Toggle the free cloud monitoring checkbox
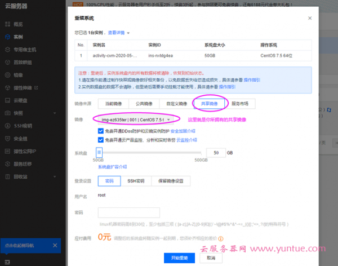This screenshot has height=266, width=338. 100,139
